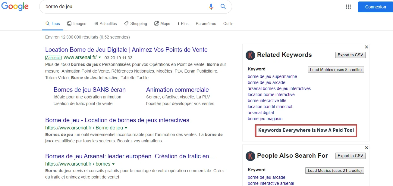The width and height of the screenshot is (393, 186).
Task: Load Metrics using 21 credits
Action: click(335, 170)
